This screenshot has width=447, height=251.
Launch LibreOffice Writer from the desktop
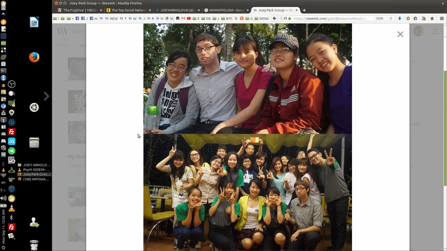point(34,22)
